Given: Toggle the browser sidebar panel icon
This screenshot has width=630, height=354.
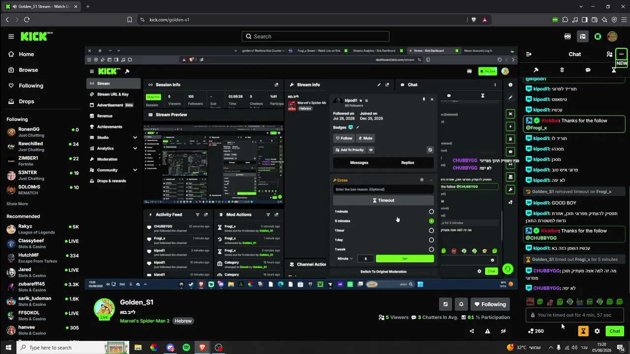Looking at the screenshot, I should click(585, 20).
